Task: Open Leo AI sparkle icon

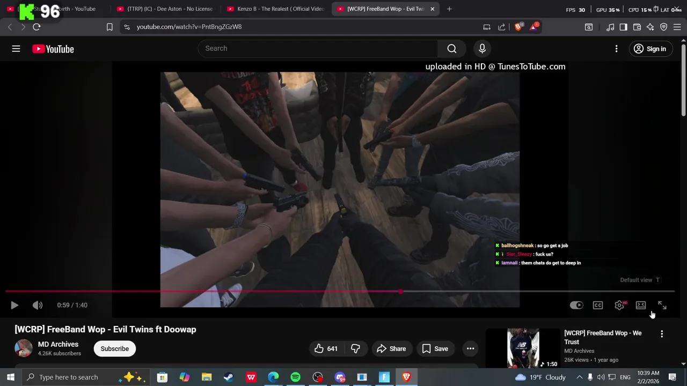Action: pyautogui.click(x=650, y=27)
